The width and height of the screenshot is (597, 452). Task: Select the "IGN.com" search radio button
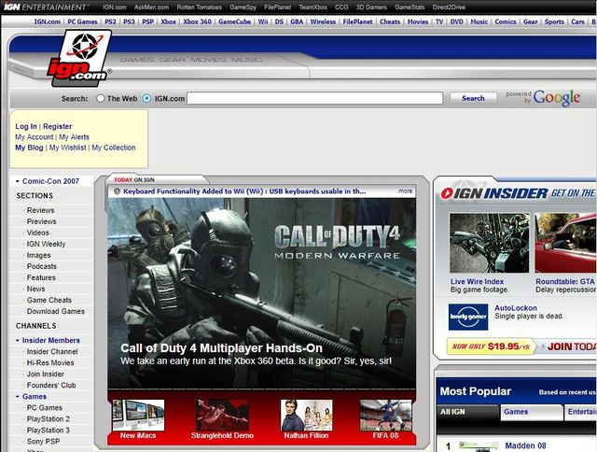click(x=148, y=98)
